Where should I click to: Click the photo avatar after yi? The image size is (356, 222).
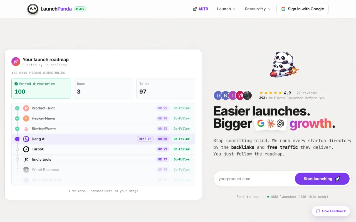point(247,95)
